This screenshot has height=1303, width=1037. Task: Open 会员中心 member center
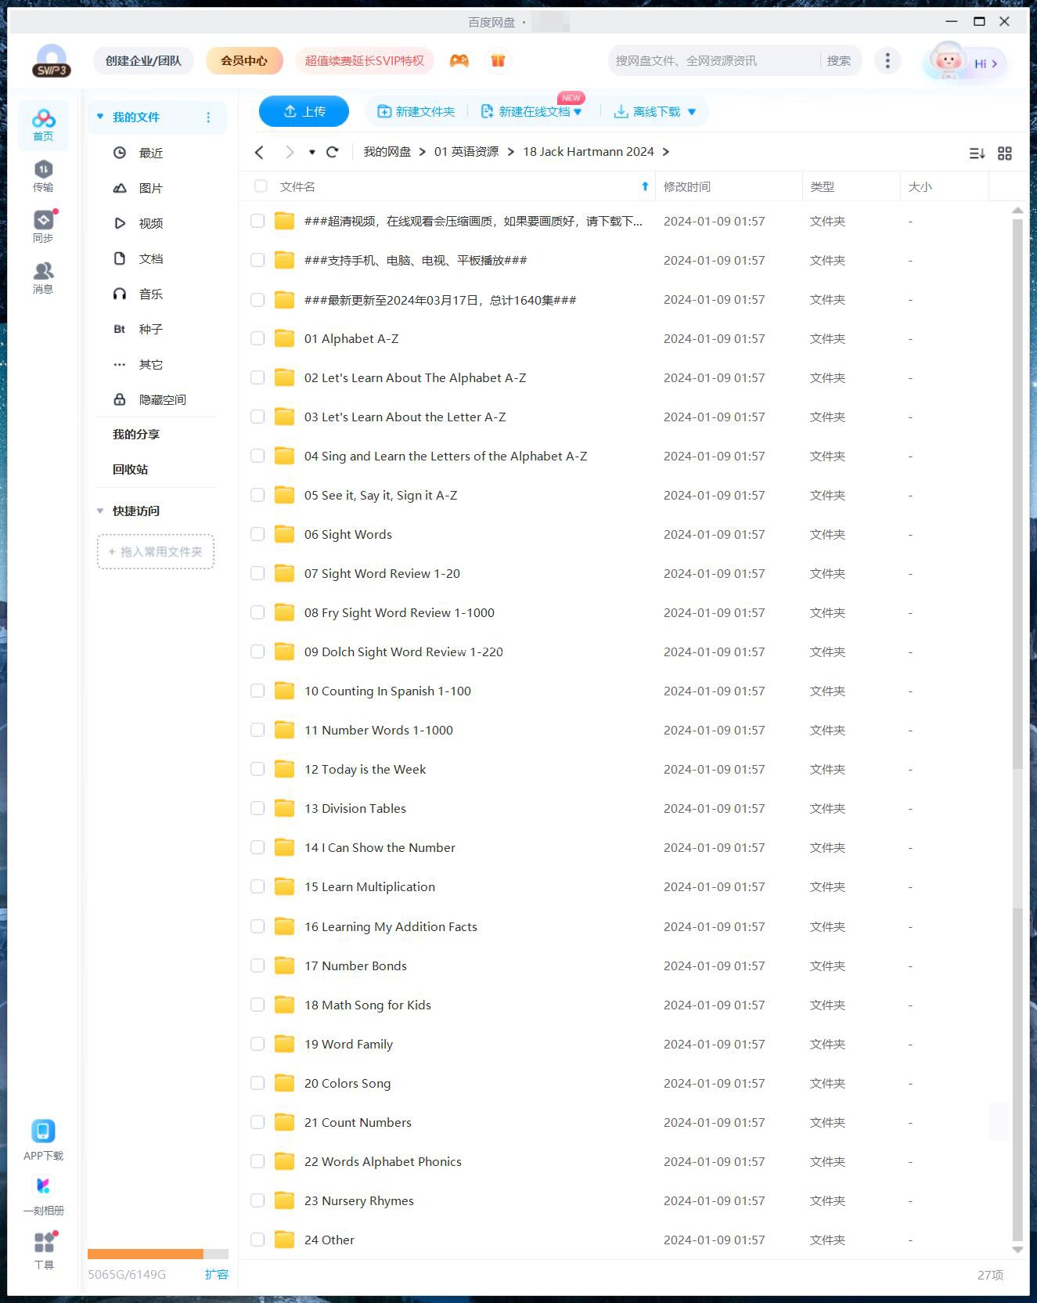coord(244,60)
